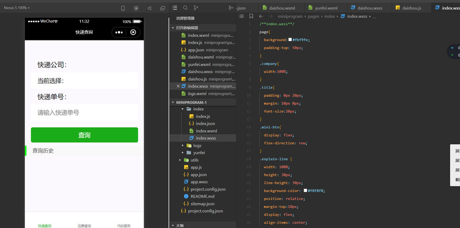Click the back arrow in the editor breadcrumb
Image resolution: width=460 pixels, height=228 pixels.
coord(261,17)
